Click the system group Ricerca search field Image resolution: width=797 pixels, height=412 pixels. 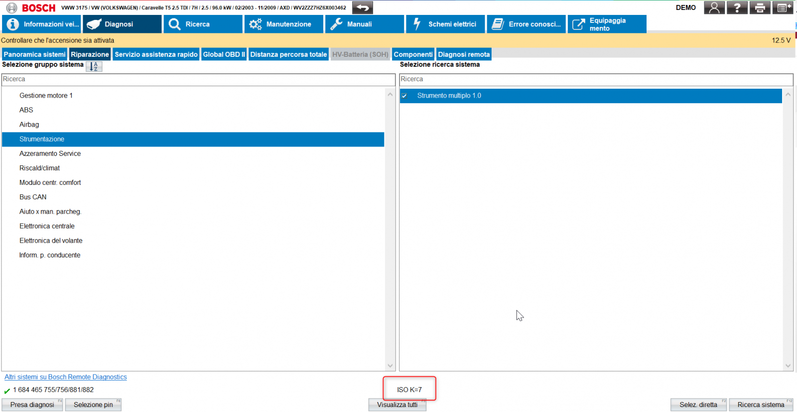(x=198, y=79)
